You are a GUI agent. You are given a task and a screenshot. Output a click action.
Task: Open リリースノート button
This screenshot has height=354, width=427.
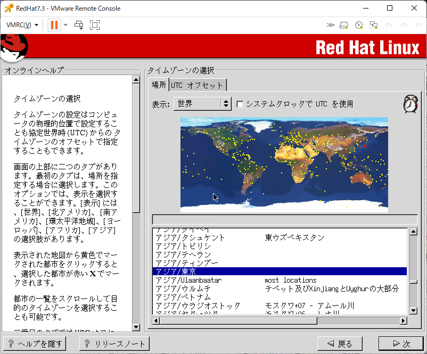114,344
